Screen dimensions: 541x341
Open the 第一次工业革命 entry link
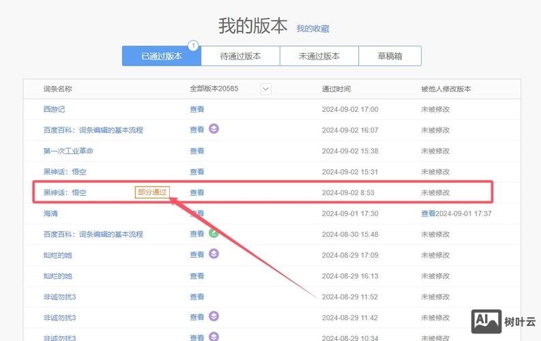coord(68,151)
